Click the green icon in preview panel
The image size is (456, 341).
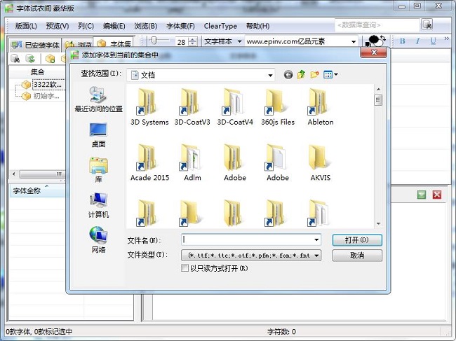pos(422,195)
